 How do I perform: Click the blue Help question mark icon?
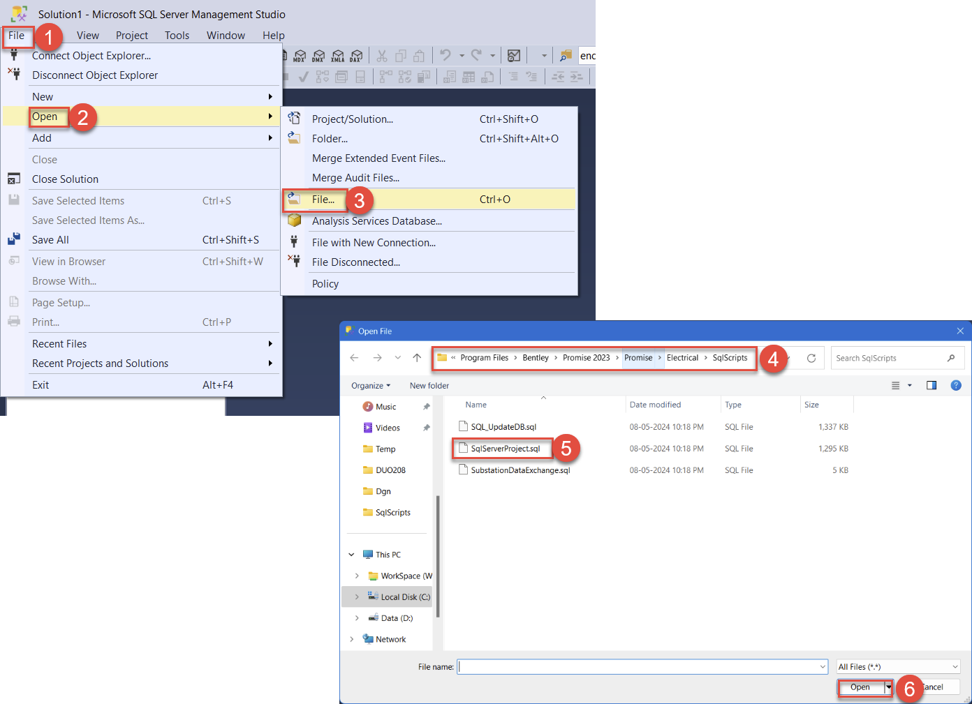coord(956,385)
